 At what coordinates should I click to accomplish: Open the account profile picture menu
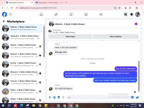138,14
